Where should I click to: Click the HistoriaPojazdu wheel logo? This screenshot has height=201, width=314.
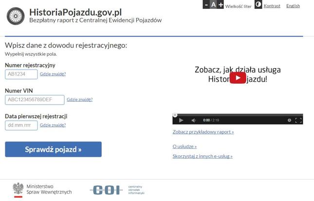point(16,16)
